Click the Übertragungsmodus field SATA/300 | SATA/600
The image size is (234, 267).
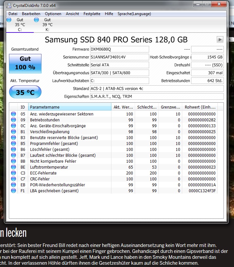[x=120, y=73]
